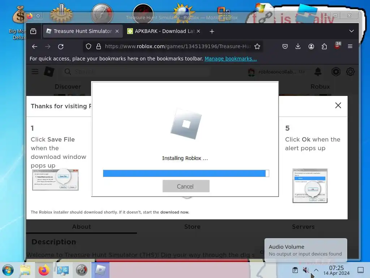Expand the list all tabs chevron
This screenshot has height=278, width=370.
tap(351, 31)
